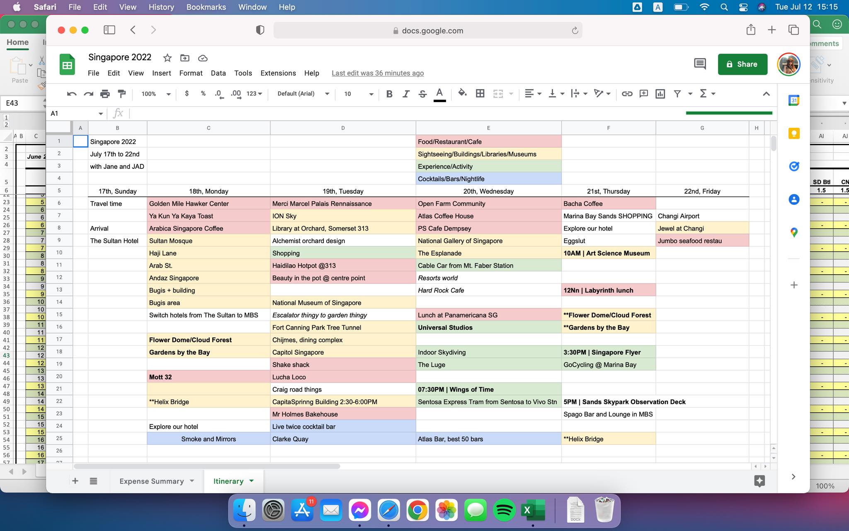
Task: Open comment history icon near Share
Action: click(x=700, y=64)
